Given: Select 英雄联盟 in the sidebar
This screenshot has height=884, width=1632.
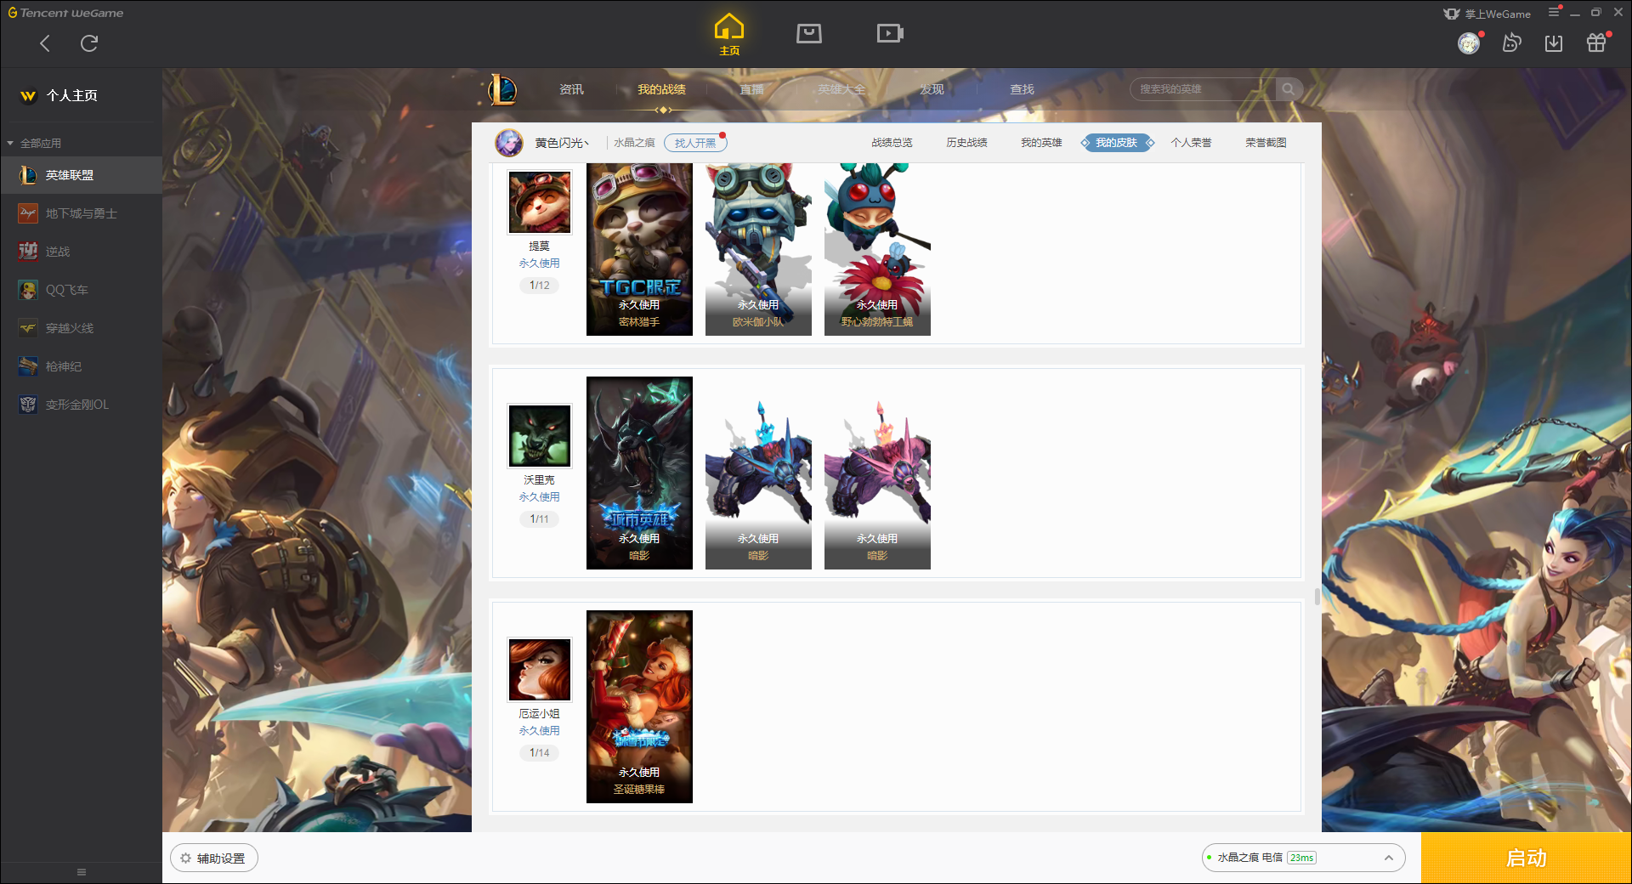Looking at the screenshot, I should tap(81, 175).
